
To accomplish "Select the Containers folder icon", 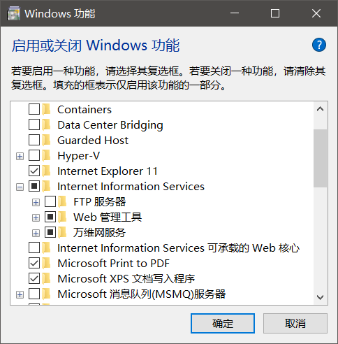I will coord(47,109).
